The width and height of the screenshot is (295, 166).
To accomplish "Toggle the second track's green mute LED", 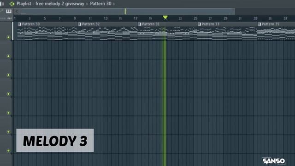I will pyautogui.click(x=8, y=56).
